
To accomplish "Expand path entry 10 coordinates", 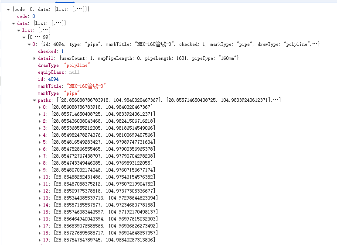I will click(x=40, y=177).
